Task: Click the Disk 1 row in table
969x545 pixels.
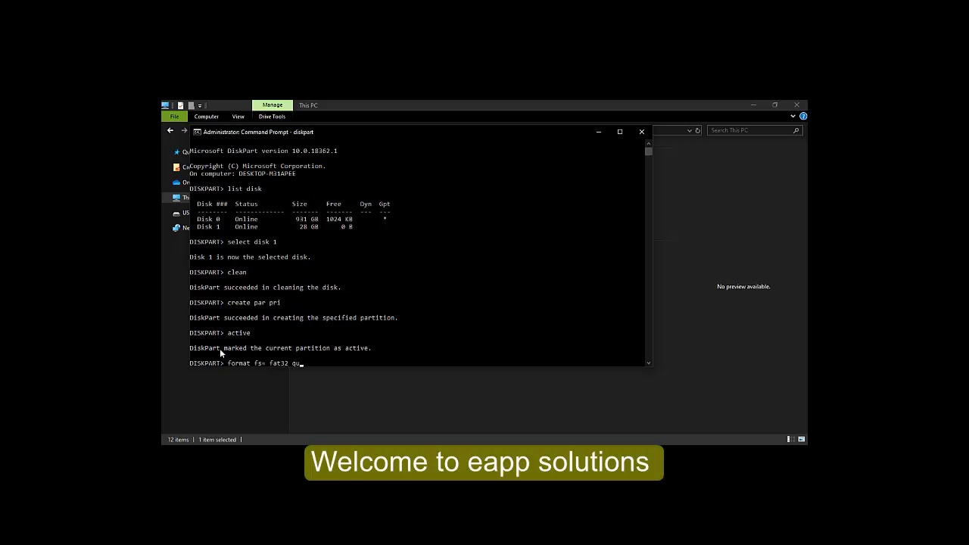Action: coord(275,226)
